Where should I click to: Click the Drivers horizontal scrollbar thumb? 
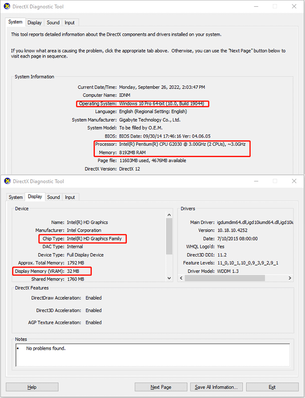click(x=225, y=278)
